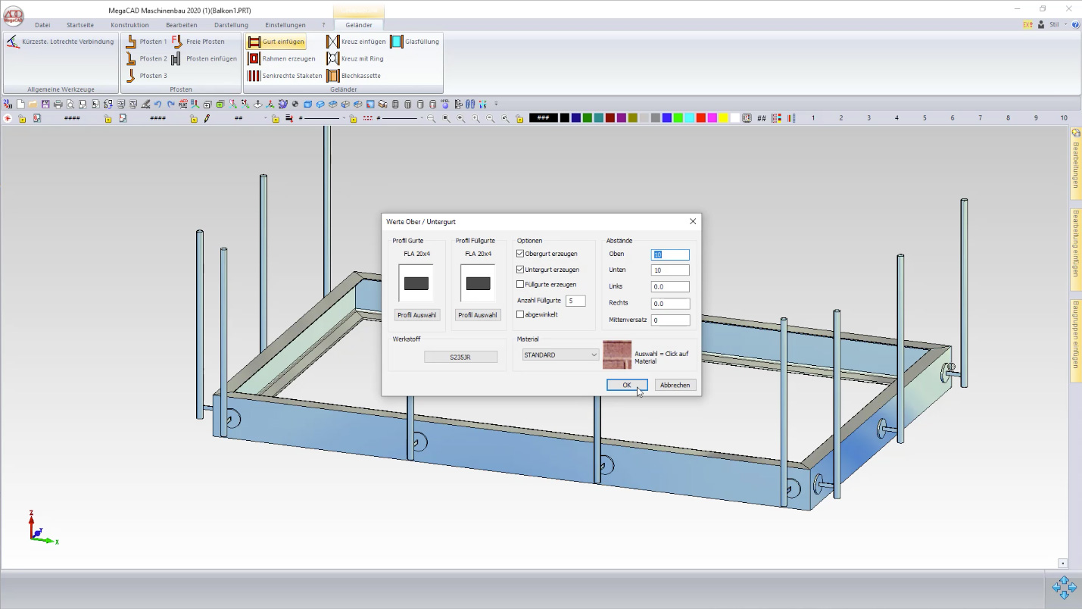Switch to the Darstellung ribbon tab
The height and width of the screenshot is (609, 1082).
tap(231, 25)
